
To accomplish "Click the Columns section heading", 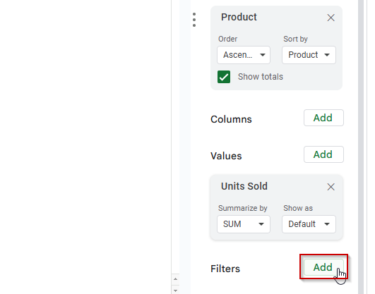I will coord(231,119).
